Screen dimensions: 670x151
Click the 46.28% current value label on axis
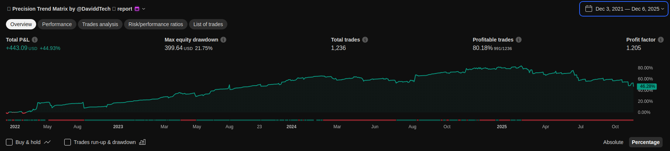coord(647,86)
